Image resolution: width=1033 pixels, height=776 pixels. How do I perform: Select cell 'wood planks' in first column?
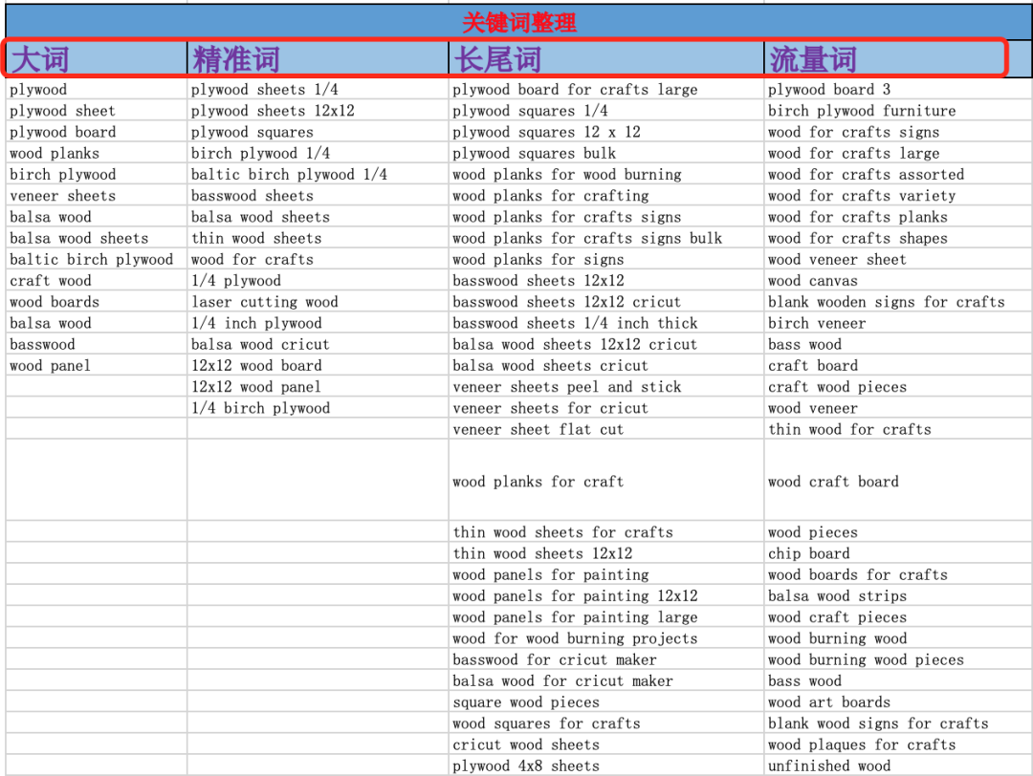97,153
